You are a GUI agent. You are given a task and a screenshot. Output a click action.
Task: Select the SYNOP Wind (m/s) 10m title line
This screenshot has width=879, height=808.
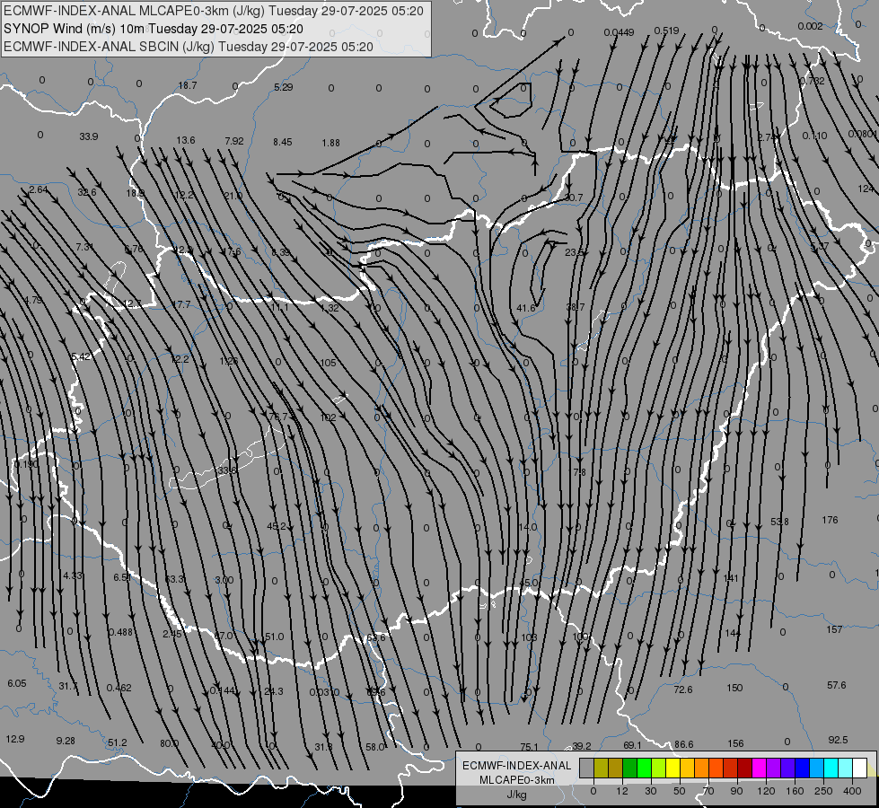153,29
